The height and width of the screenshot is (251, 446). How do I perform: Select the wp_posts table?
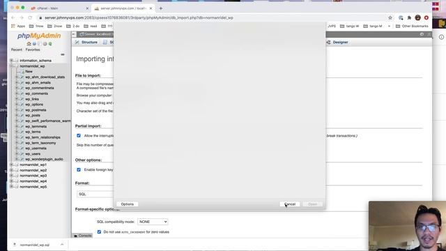[x=33, y=115]
